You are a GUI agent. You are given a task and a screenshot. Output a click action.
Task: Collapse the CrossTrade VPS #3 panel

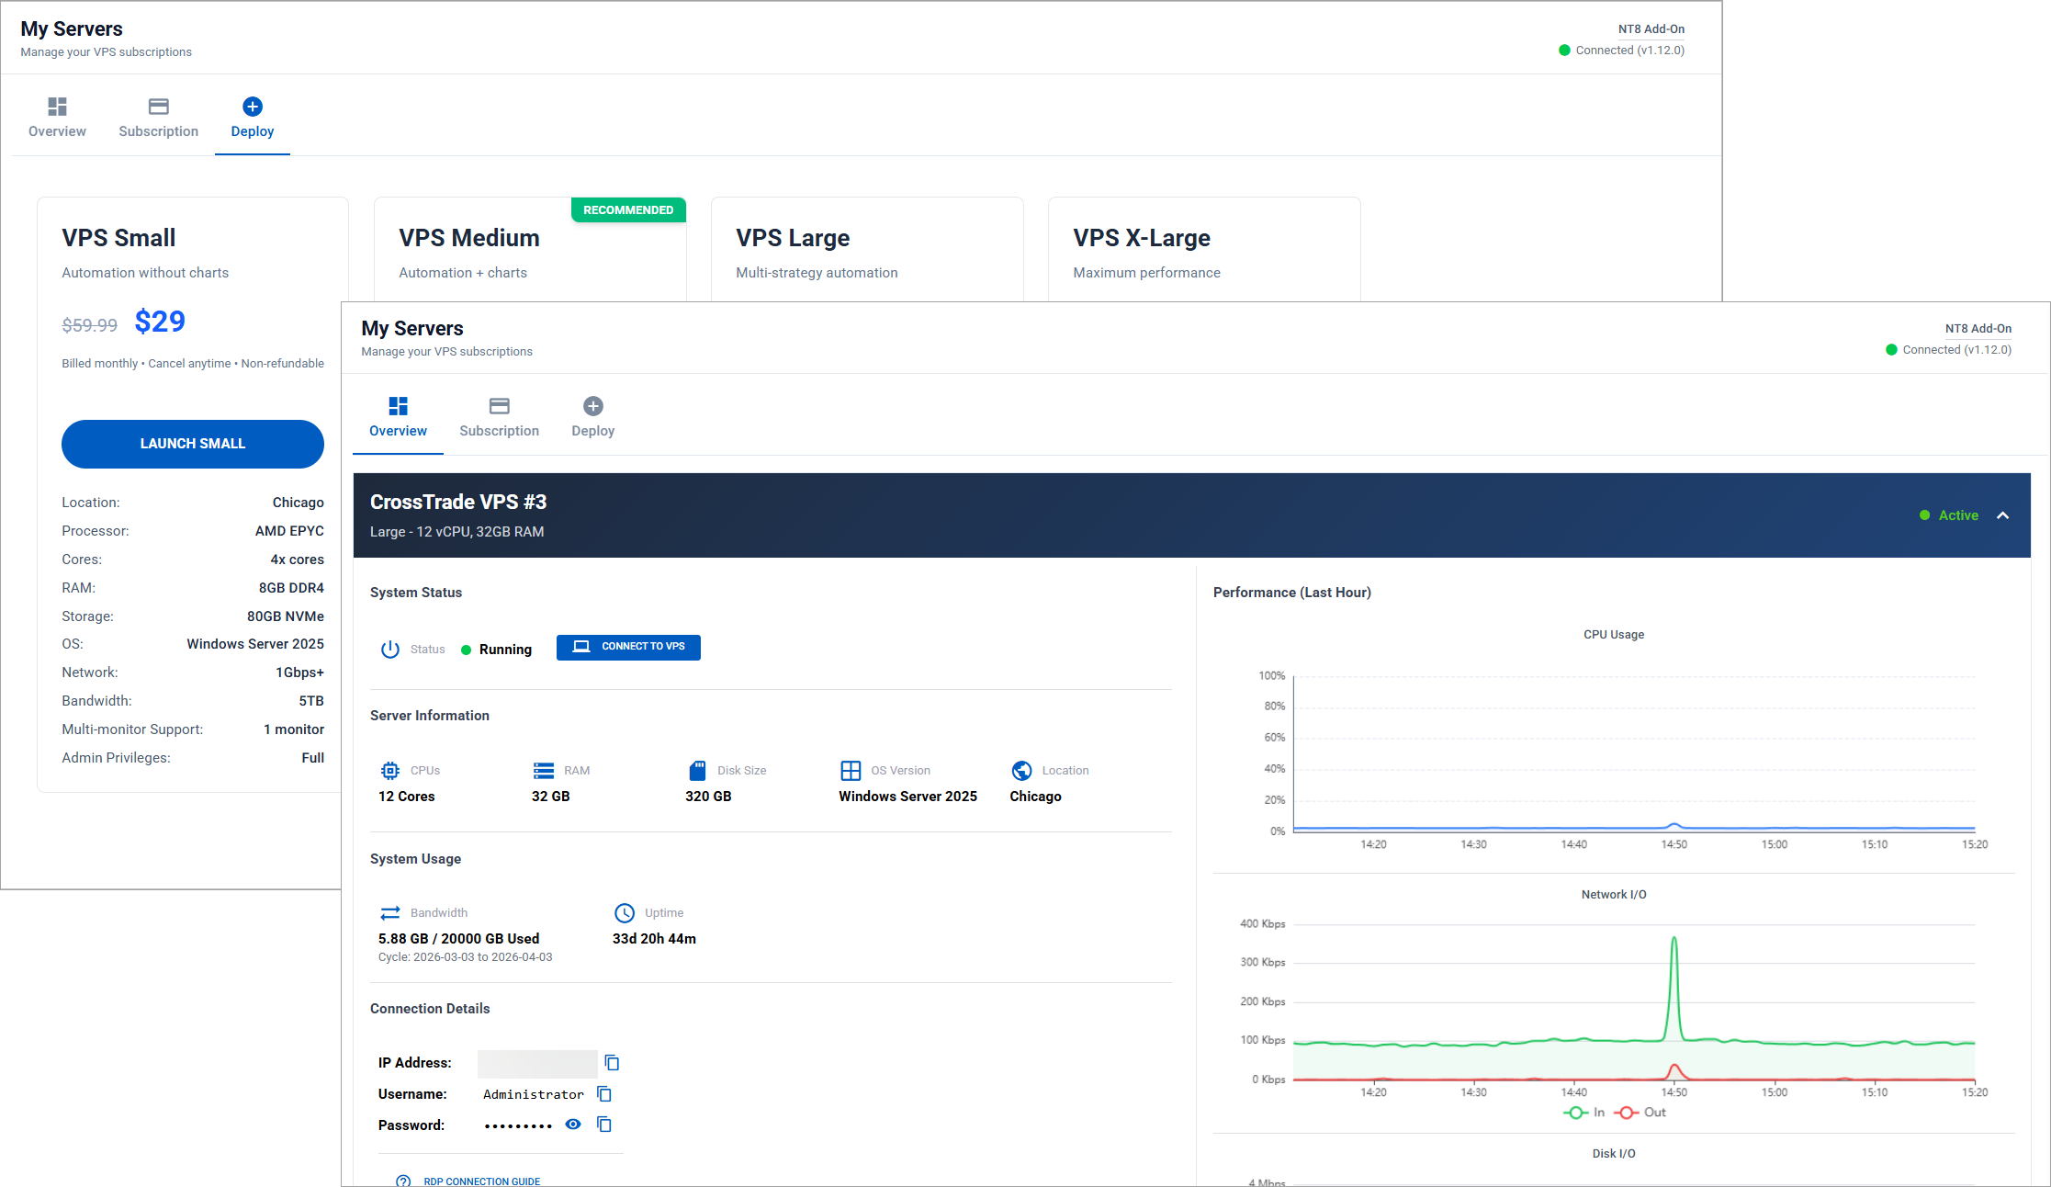(2003, 515)
